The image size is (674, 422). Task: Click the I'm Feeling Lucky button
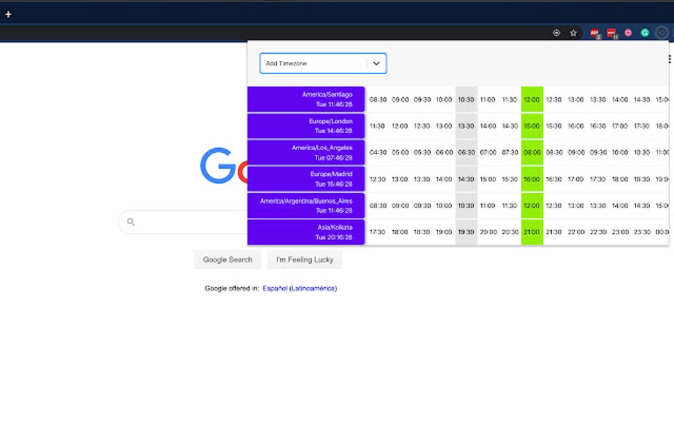point(304,259)
